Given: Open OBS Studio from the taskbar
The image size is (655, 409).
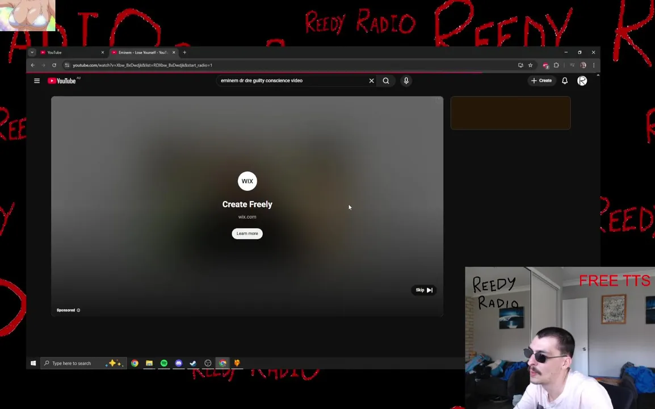Looking at the screenshot, I should [x=208, y=363].
